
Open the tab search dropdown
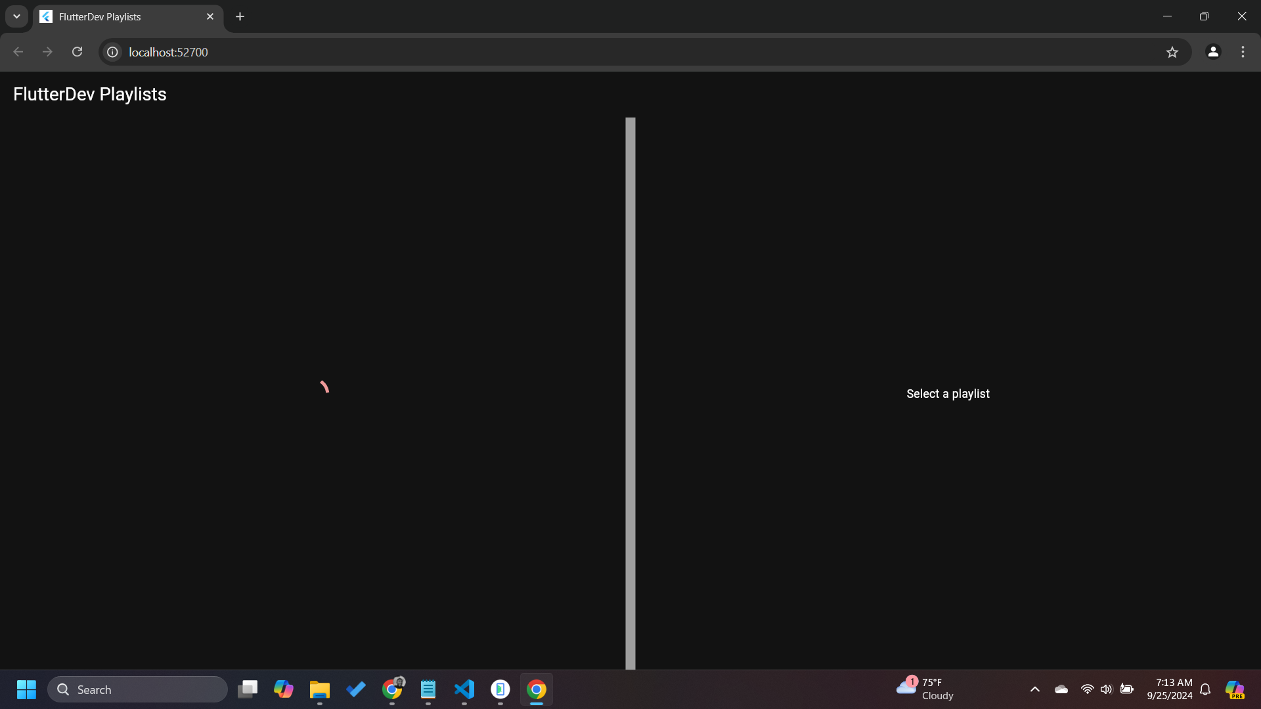pos(16,16)
